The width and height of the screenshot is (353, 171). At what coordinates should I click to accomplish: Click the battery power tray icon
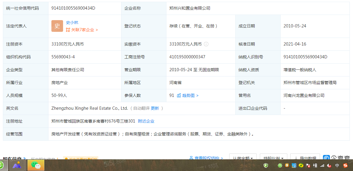tap(315, 165)
